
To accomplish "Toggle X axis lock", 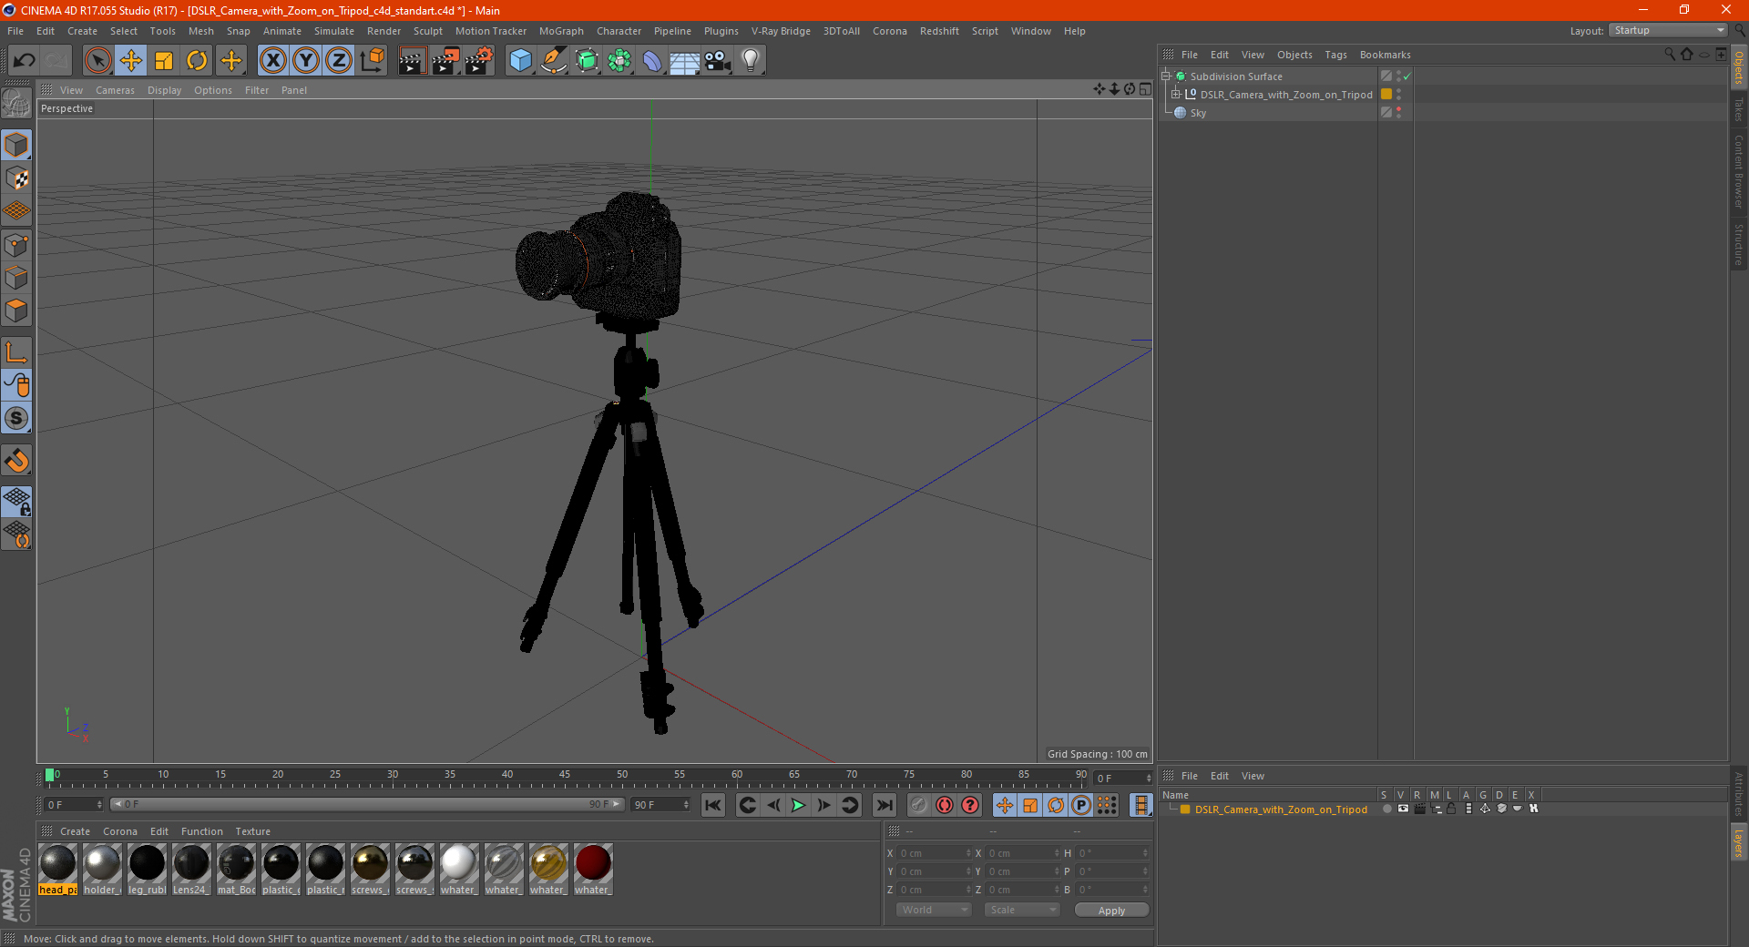I will click(x=272, y=61).
